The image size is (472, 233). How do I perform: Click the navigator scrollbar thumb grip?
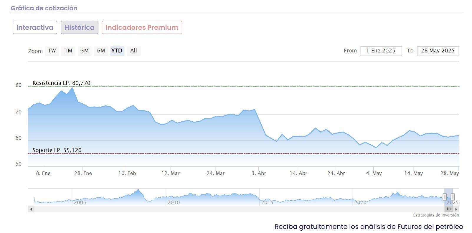448,209
